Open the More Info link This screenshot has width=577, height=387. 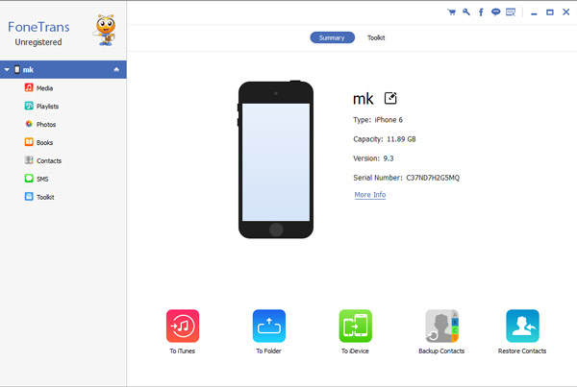(370, 195)
